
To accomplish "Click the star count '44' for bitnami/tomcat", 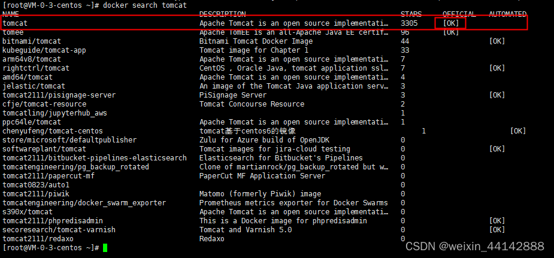I will click(405, 41).
